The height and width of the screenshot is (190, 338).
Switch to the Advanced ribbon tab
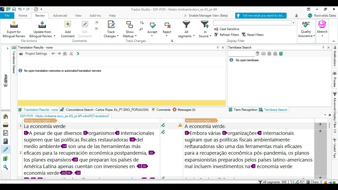click(x=60, y=16)
